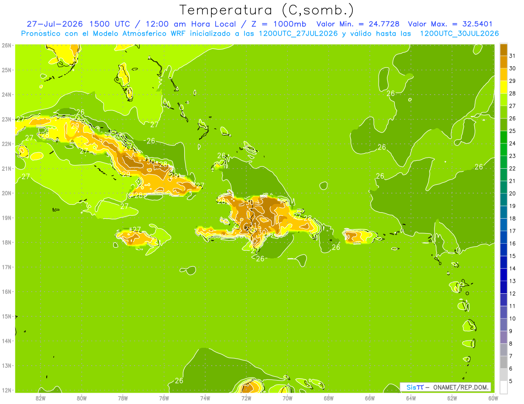
Task: Click the '14' tick label on color scale
Action: coord(513,268)
